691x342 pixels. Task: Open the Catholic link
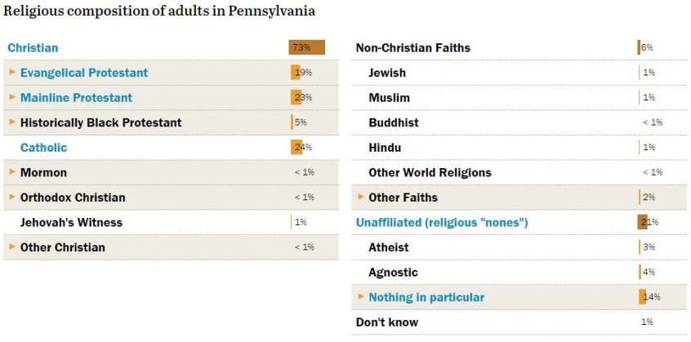[43, 148]
